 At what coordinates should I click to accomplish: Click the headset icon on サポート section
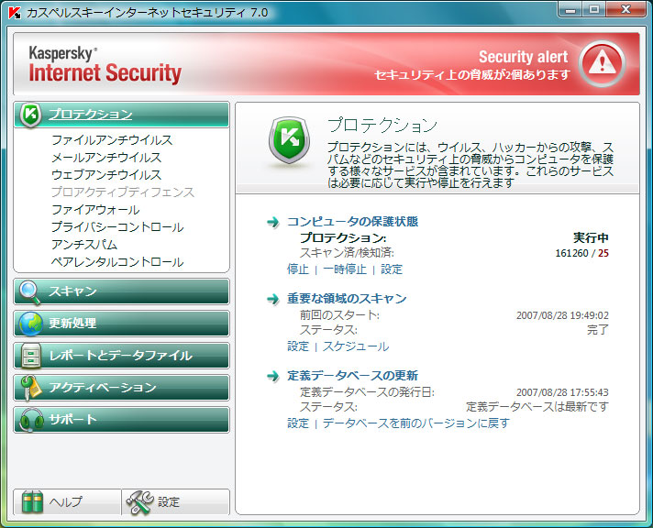(31, 420)
